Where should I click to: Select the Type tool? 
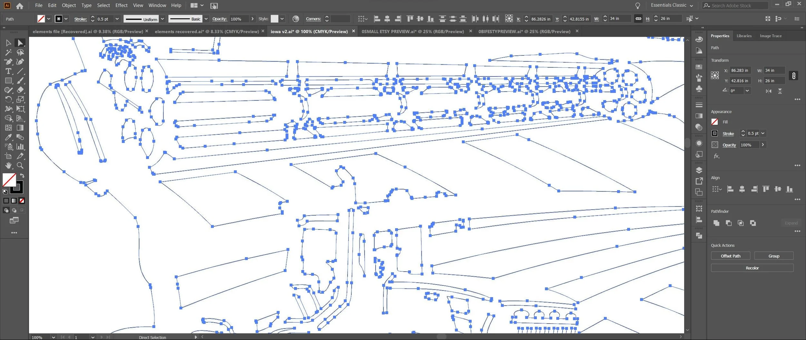point(8,71)
